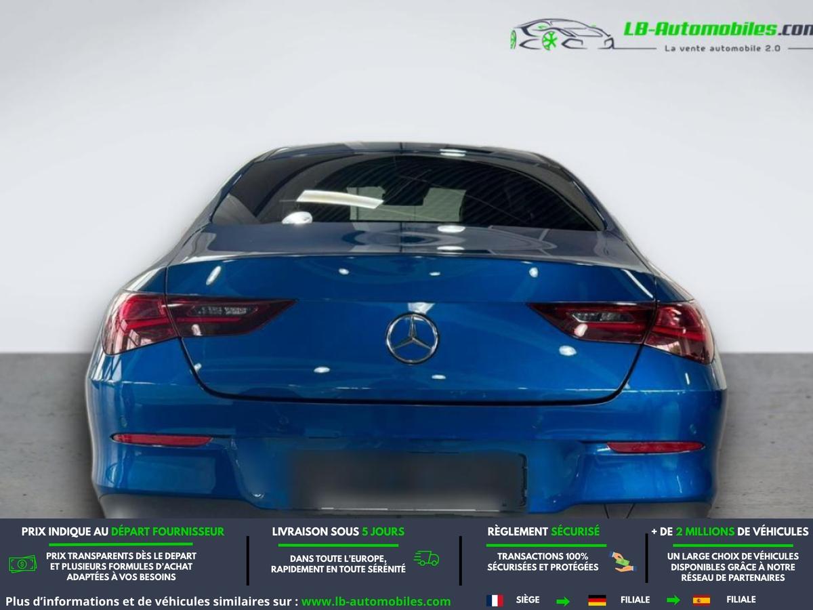
Task: Click the green arrow before the Spanish flag
Action: [673, 601]
